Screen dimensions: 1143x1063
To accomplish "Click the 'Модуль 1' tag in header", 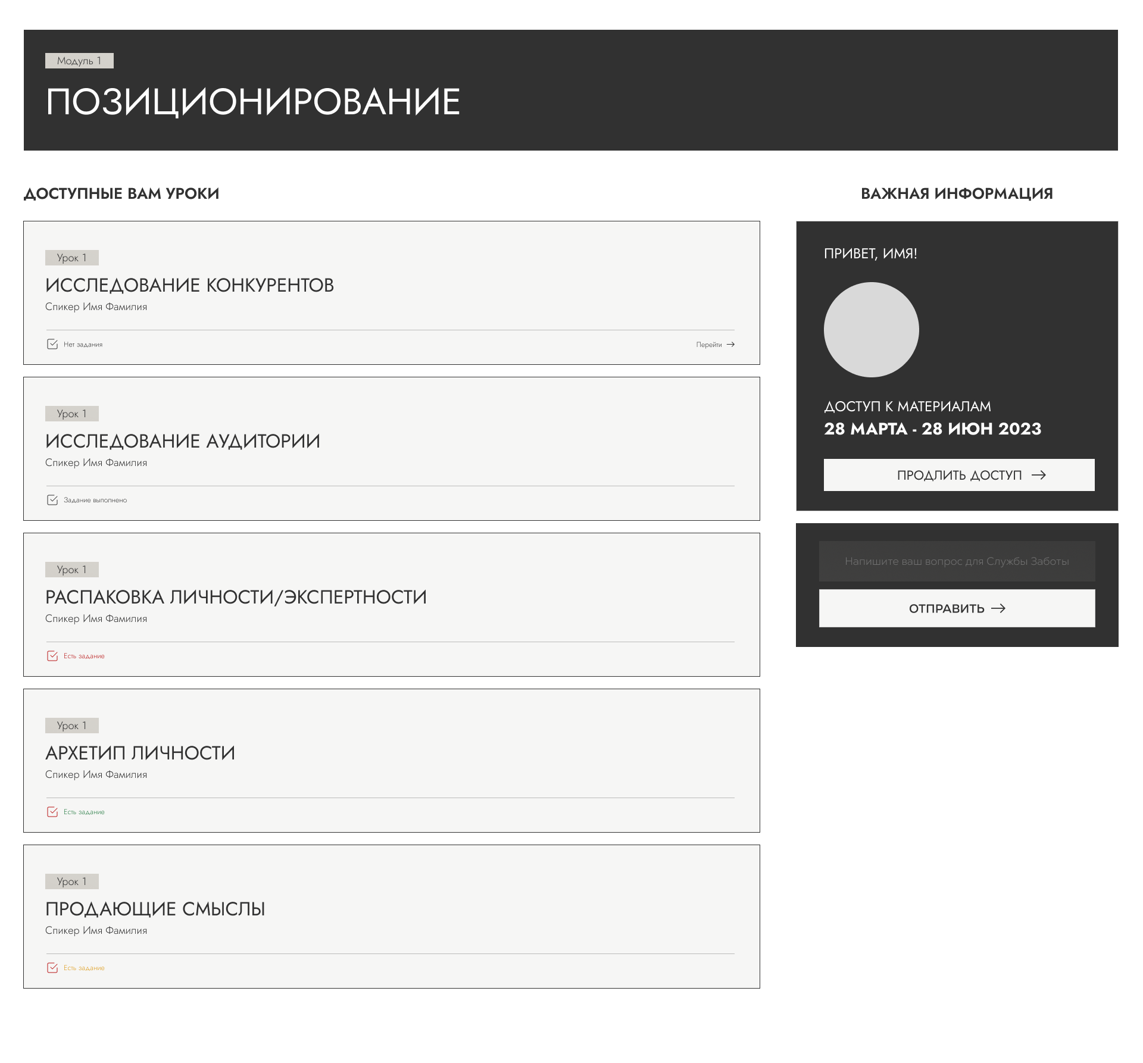I will coord(79,61).
